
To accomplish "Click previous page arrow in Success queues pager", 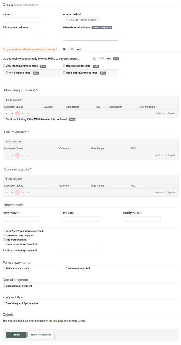I will 12,192.
